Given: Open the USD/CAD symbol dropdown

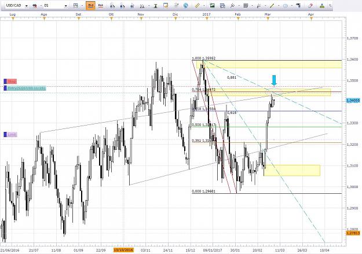Looking at the screenshot, I should 26,6.
